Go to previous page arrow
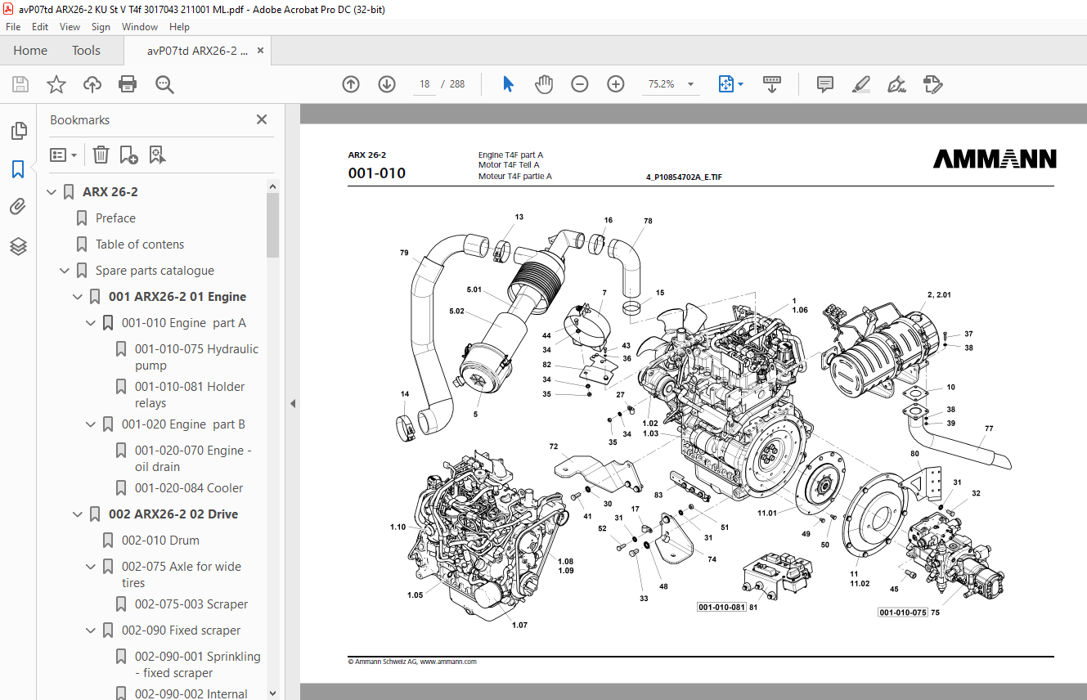The height and width of the screenshot is (700, 1087). pyautogui.click(x=351, y=84)
